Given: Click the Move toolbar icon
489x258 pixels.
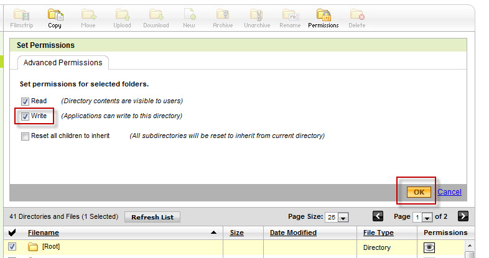Looking at the screenshot, I should tap(88, 15).
